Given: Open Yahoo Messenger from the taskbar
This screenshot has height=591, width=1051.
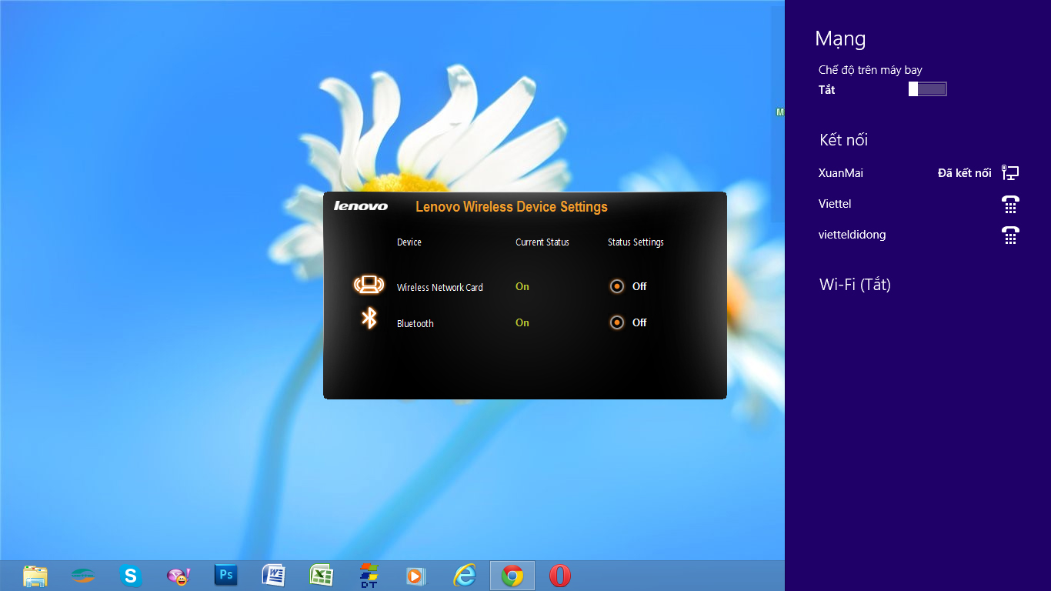Looking at the screenshot, I should click(179, 576).
